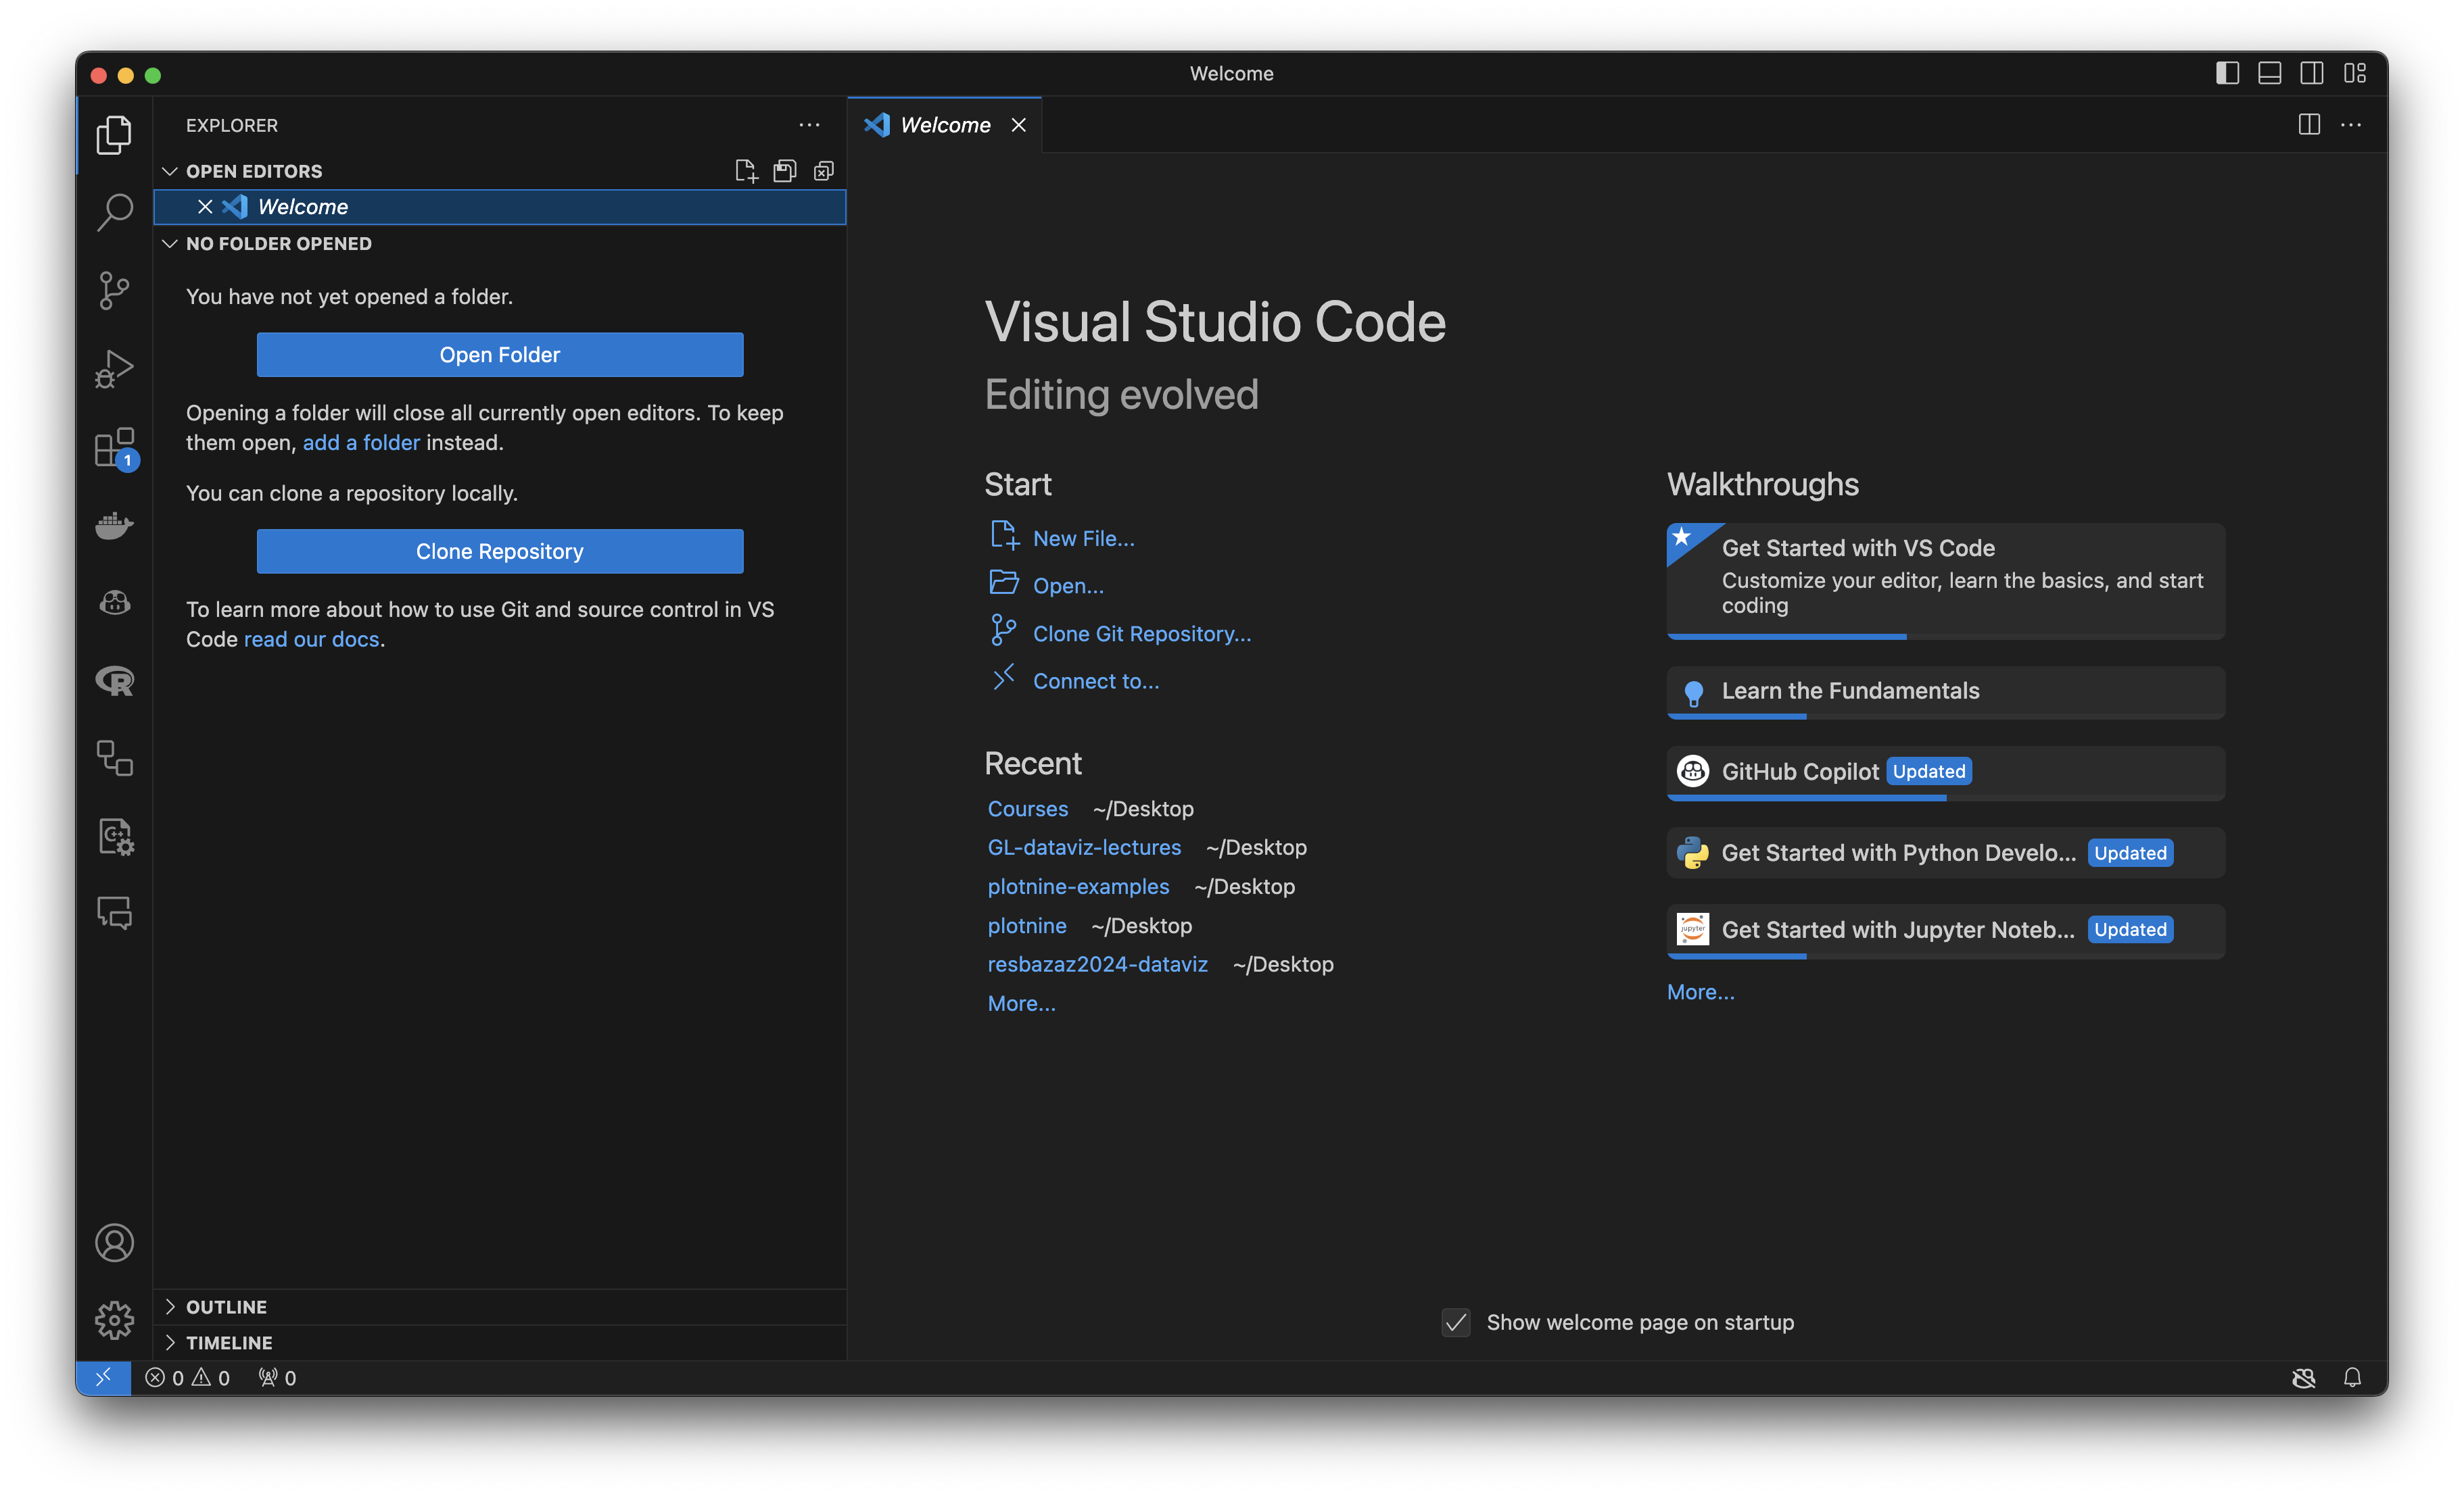Screen dimensions: 2464x1496
Task: Open GitHub Copilot walkthrough
Action: coord(1945,772)
